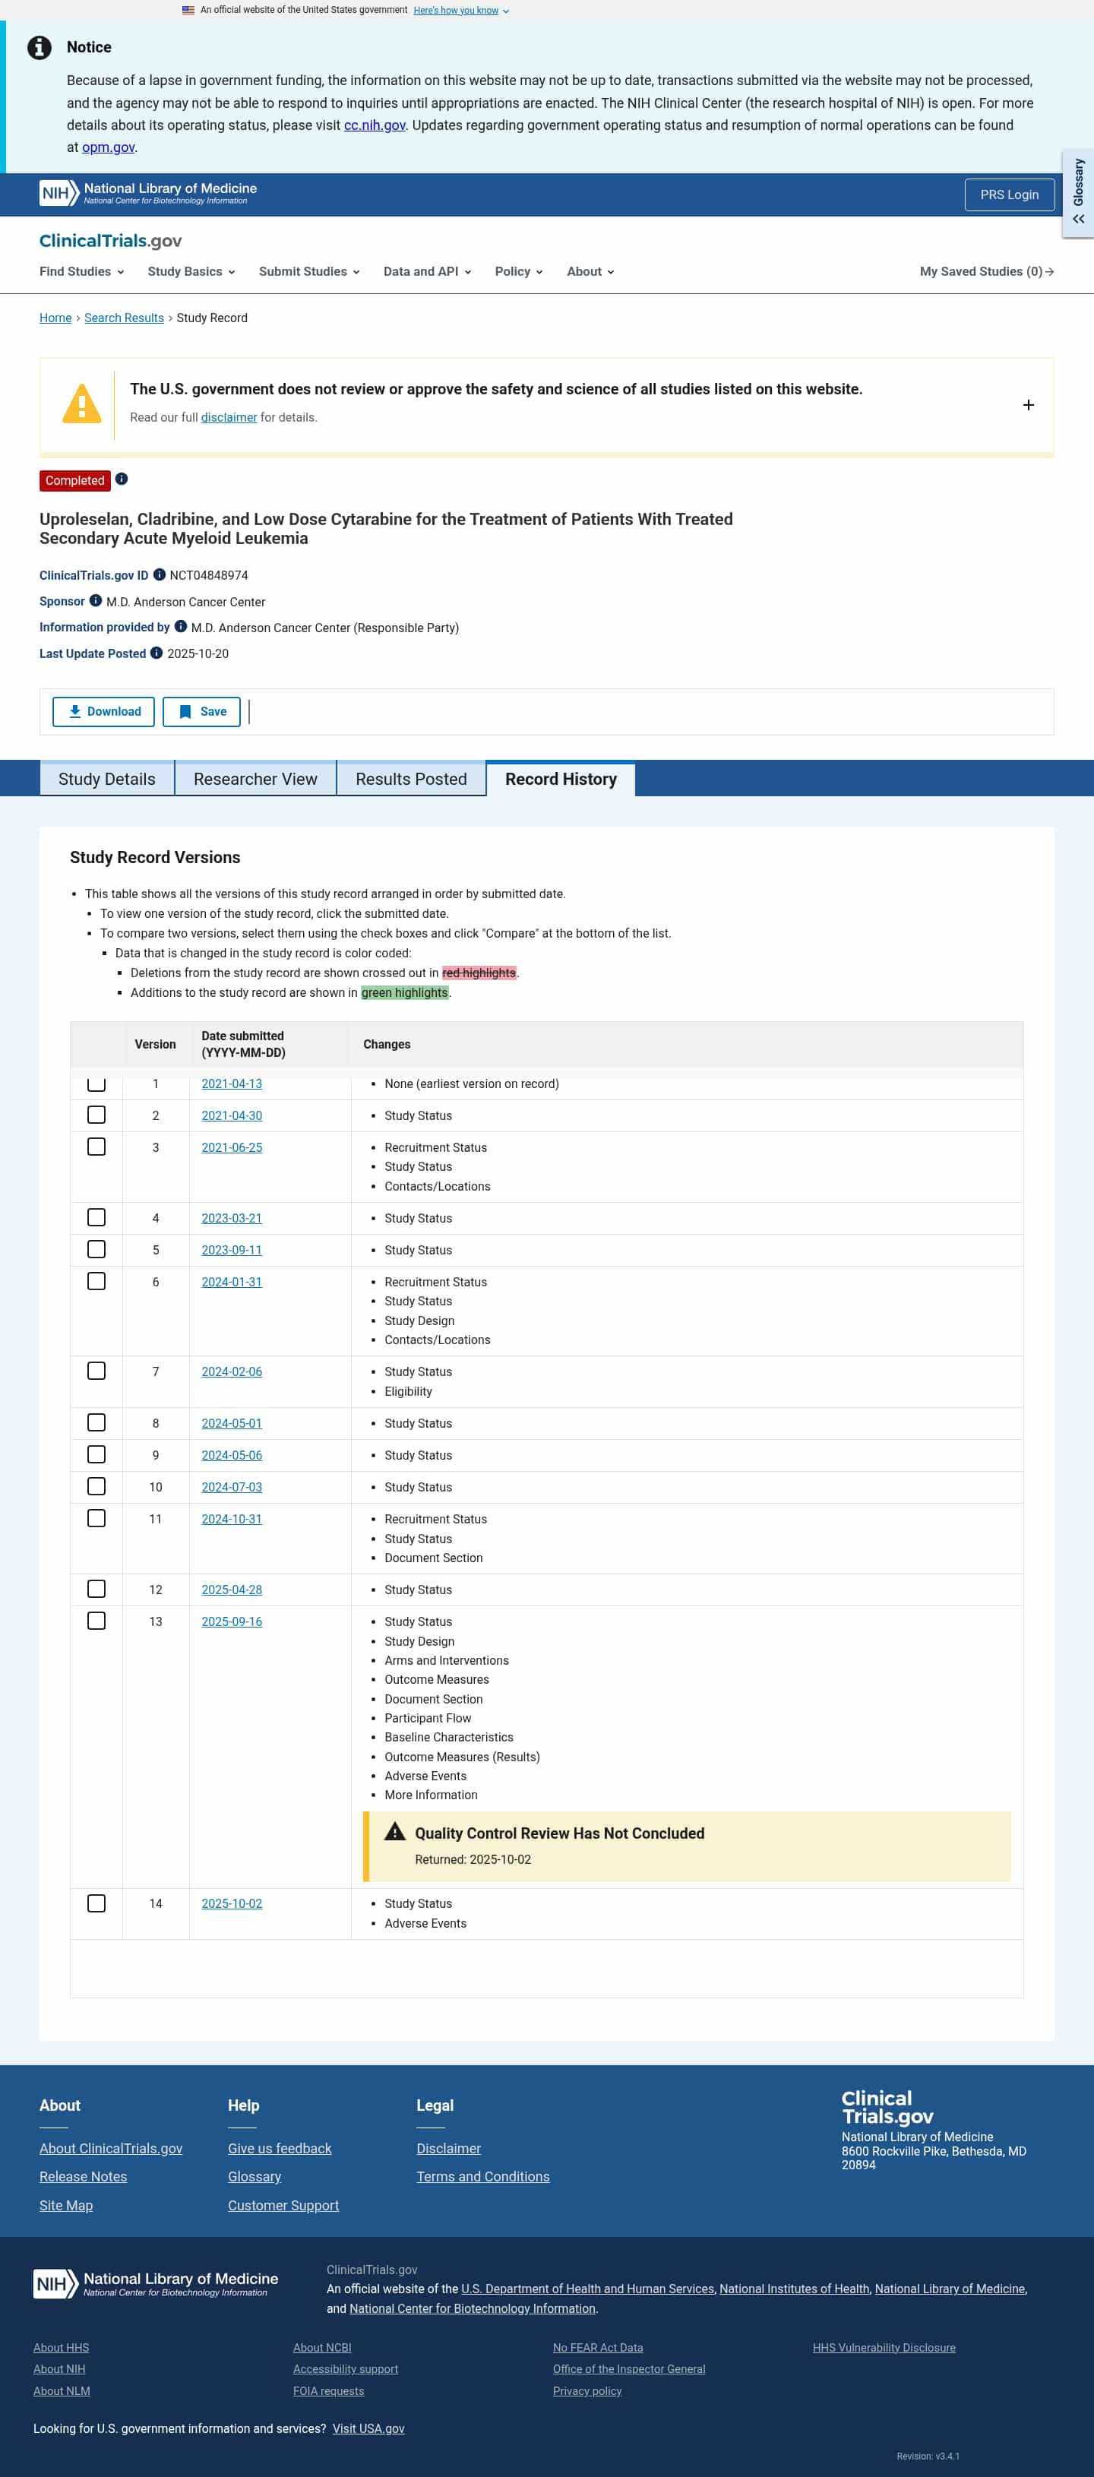Open the ClinicalTrials.gov home logo
1094x2477 pixels.
click(111, 240)
